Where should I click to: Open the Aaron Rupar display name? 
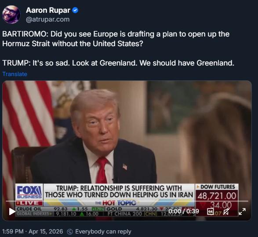click(48, 10)
